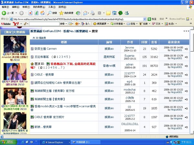Click the taskbar clock 下午 02:11
This screenshot has height=145, width=194.
pyautogui.click(x=186, y=142)
